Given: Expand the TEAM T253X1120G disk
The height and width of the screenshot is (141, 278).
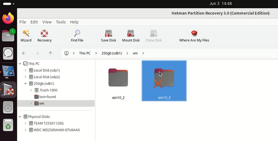Looking at the screenshot, I should (25, 123).
